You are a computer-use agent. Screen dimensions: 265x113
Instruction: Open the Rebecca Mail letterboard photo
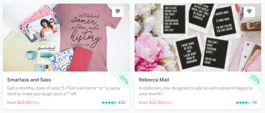(198, 38)
